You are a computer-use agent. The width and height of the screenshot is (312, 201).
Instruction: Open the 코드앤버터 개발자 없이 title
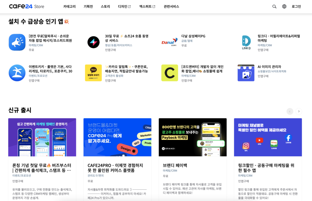[202, 69]
